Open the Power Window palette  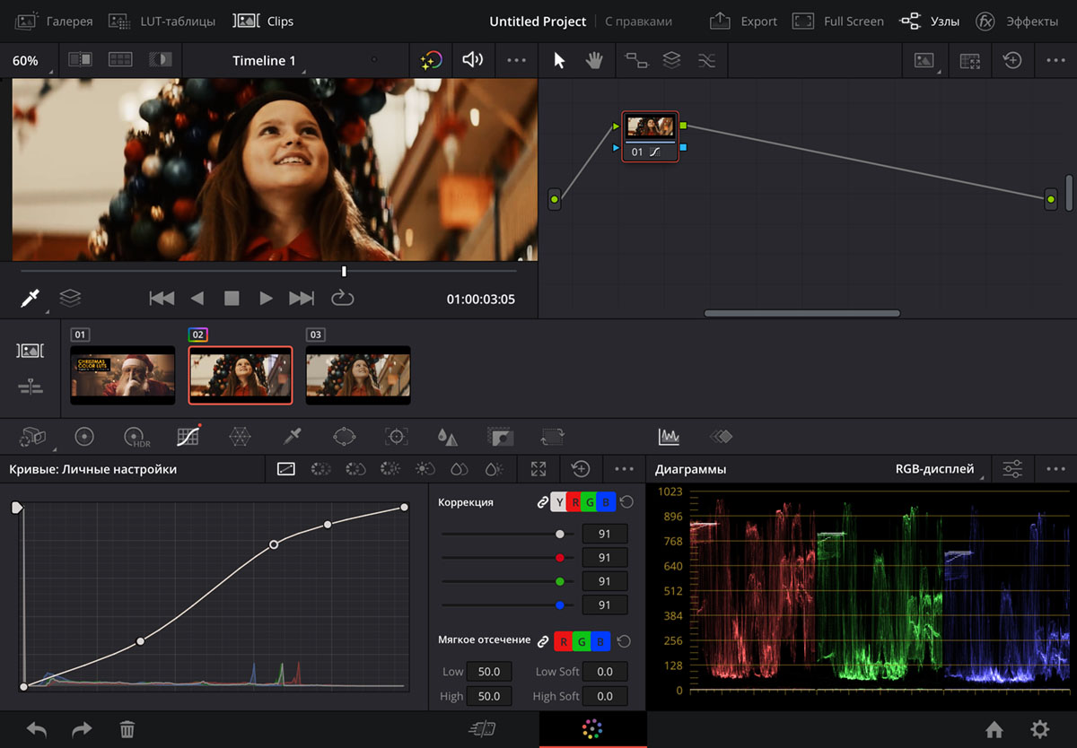(x=345, y=437)
